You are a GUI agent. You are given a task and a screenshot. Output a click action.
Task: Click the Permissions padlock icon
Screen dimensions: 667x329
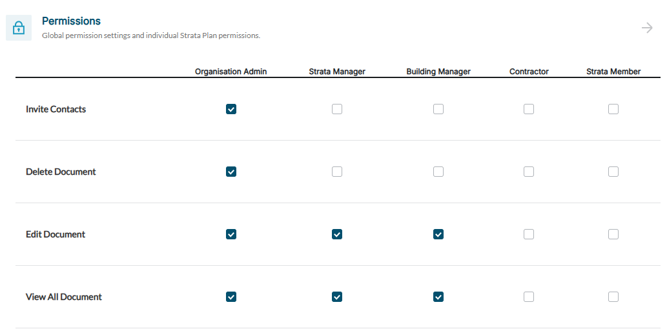point(19,28)
